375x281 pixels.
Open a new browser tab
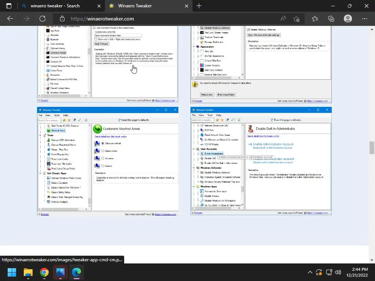pos(199,6)
